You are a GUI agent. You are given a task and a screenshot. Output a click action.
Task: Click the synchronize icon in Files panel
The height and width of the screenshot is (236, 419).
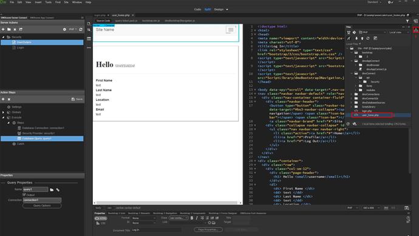click(368, 38)
